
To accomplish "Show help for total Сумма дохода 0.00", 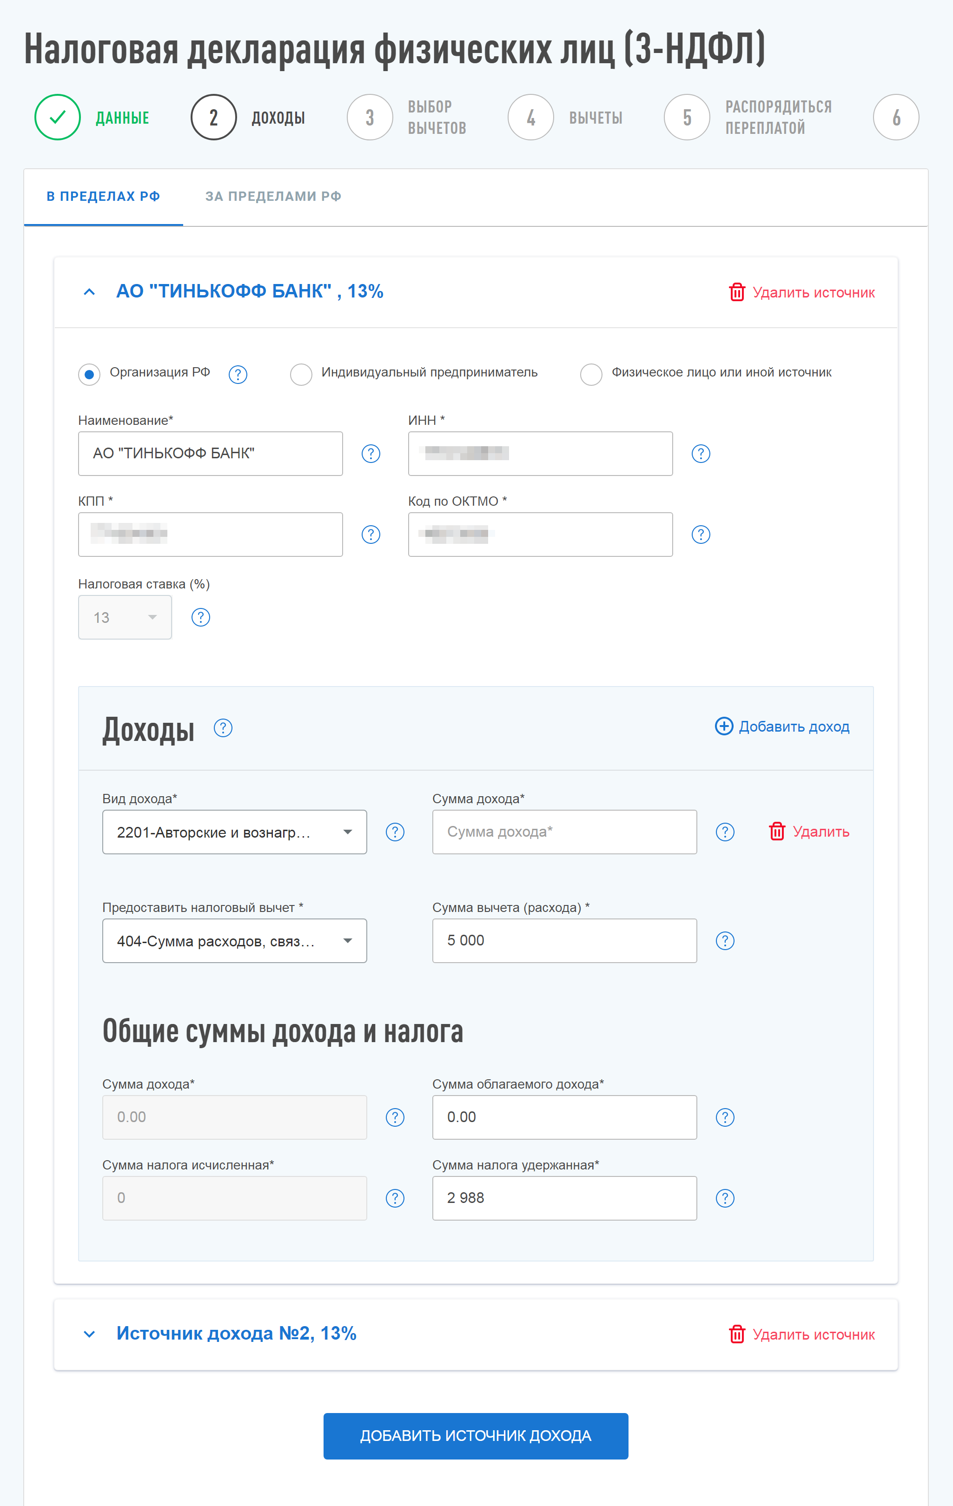I will [x=395, y=1117].
